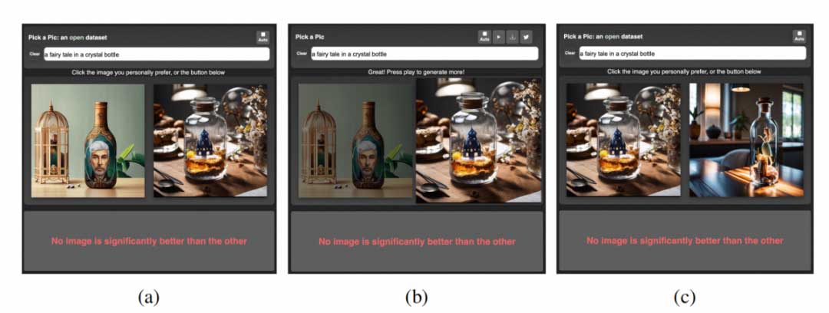Click the download icon in panel (b)
This screenshot has width=829, height=313.
pyautogui.click(x=512, y=37)
